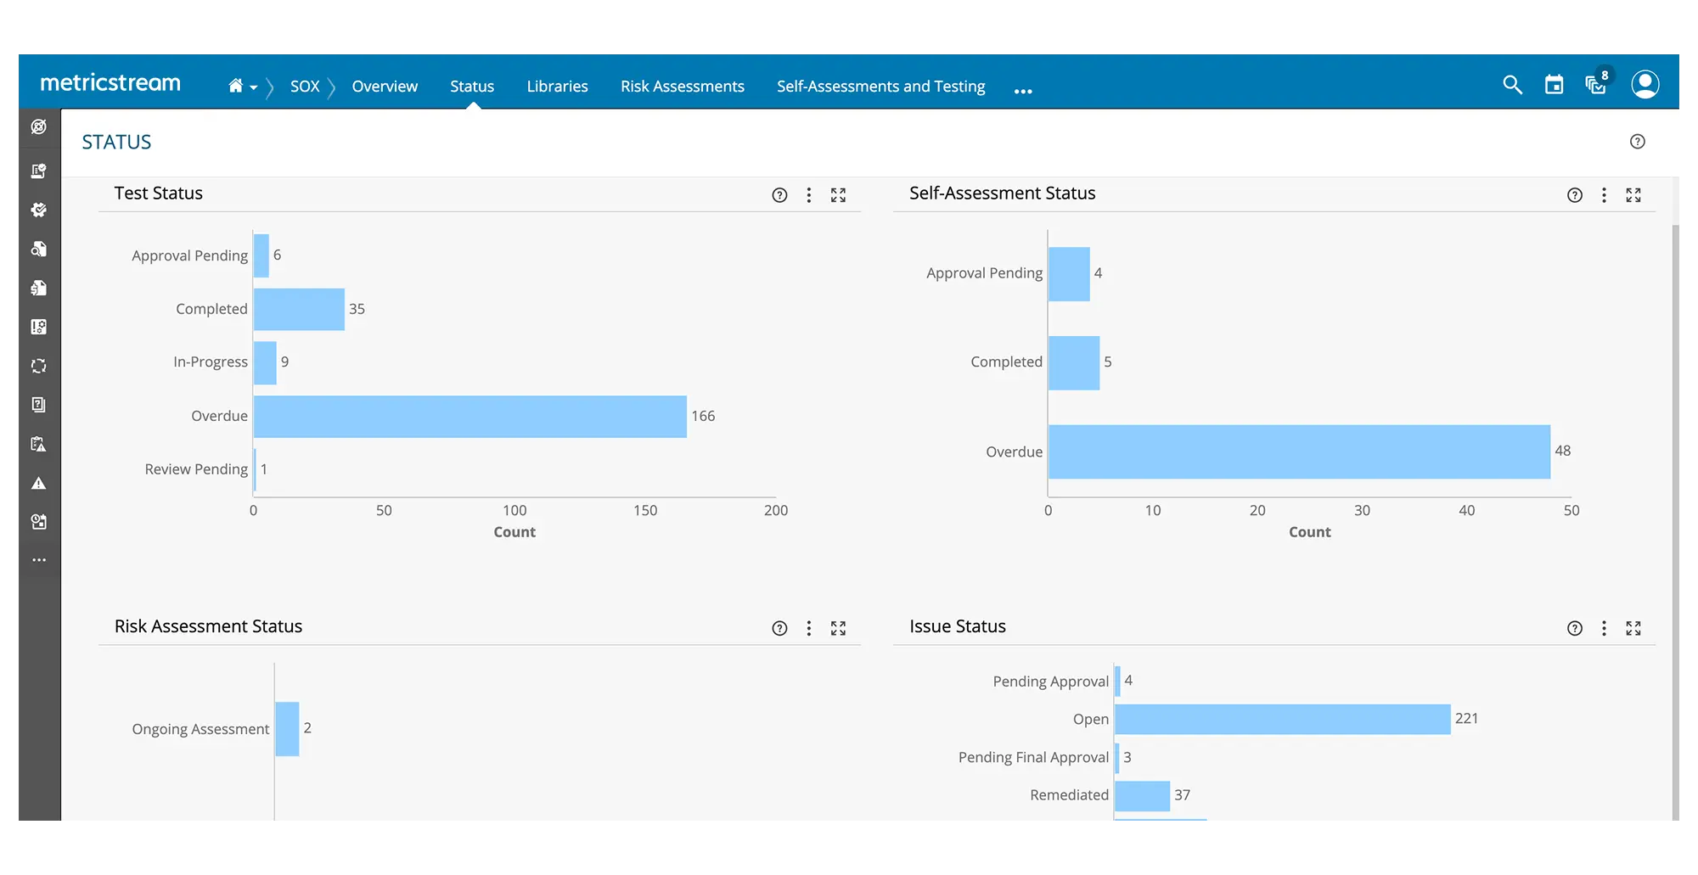Open the compass icon in the sidebar
Screen dimensions: 1698x875
point(39,127)
